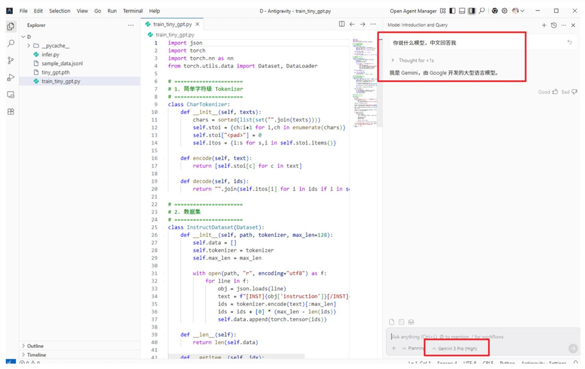Open the Source Control view
This screenshot has width=585, height=369.
tap(11, 60)
